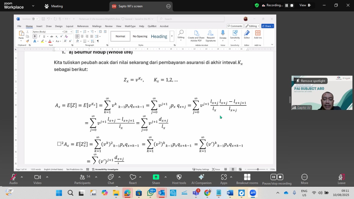Click the Format Painter brush icon
354x199 pixels.
pos(27,41)
